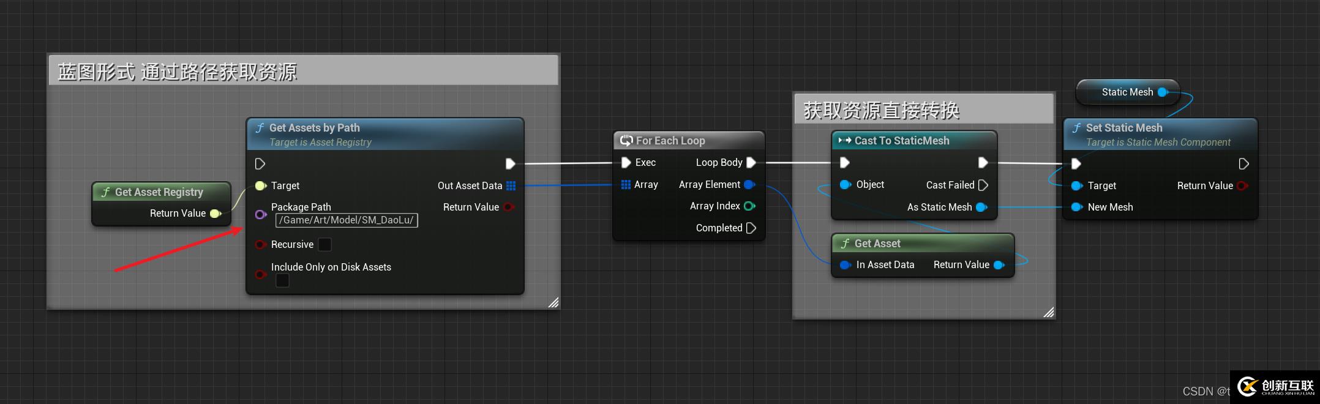Click Set Static Mesh Return Value pin

(x=1242, y=186)
